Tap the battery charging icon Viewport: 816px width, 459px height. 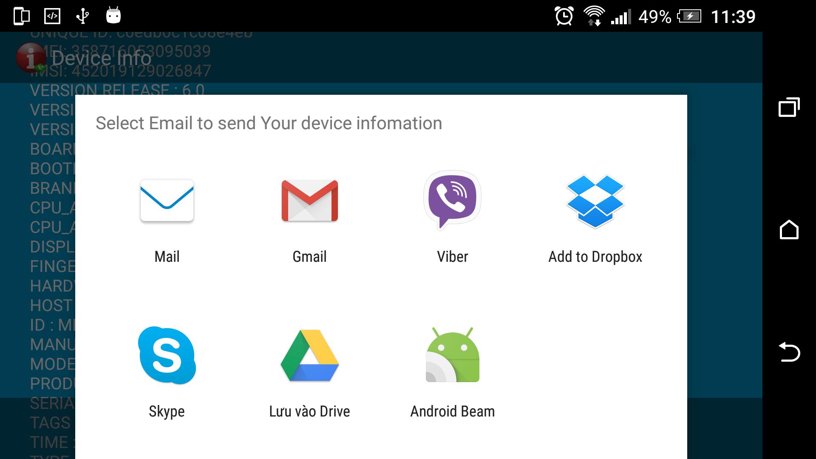[x=689, y=17]
